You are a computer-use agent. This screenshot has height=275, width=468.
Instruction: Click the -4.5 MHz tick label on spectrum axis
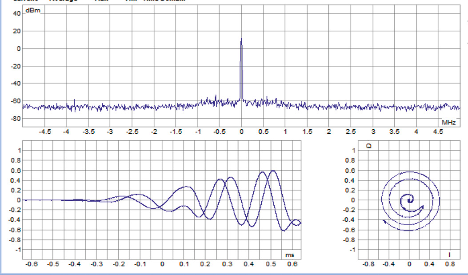click(44, 132)
